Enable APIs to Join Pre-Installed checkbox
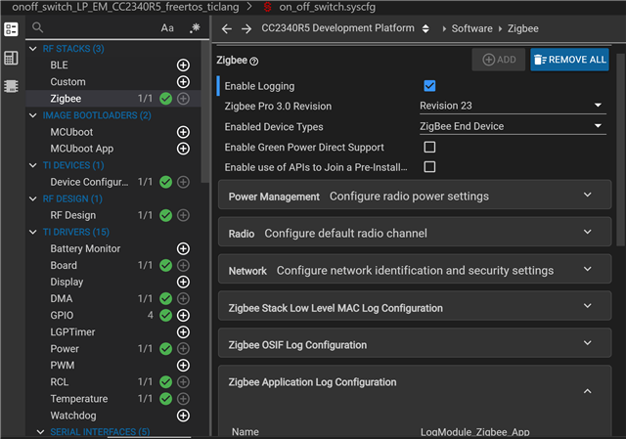Screen dimensions: 626x439 tap(429, 167)
